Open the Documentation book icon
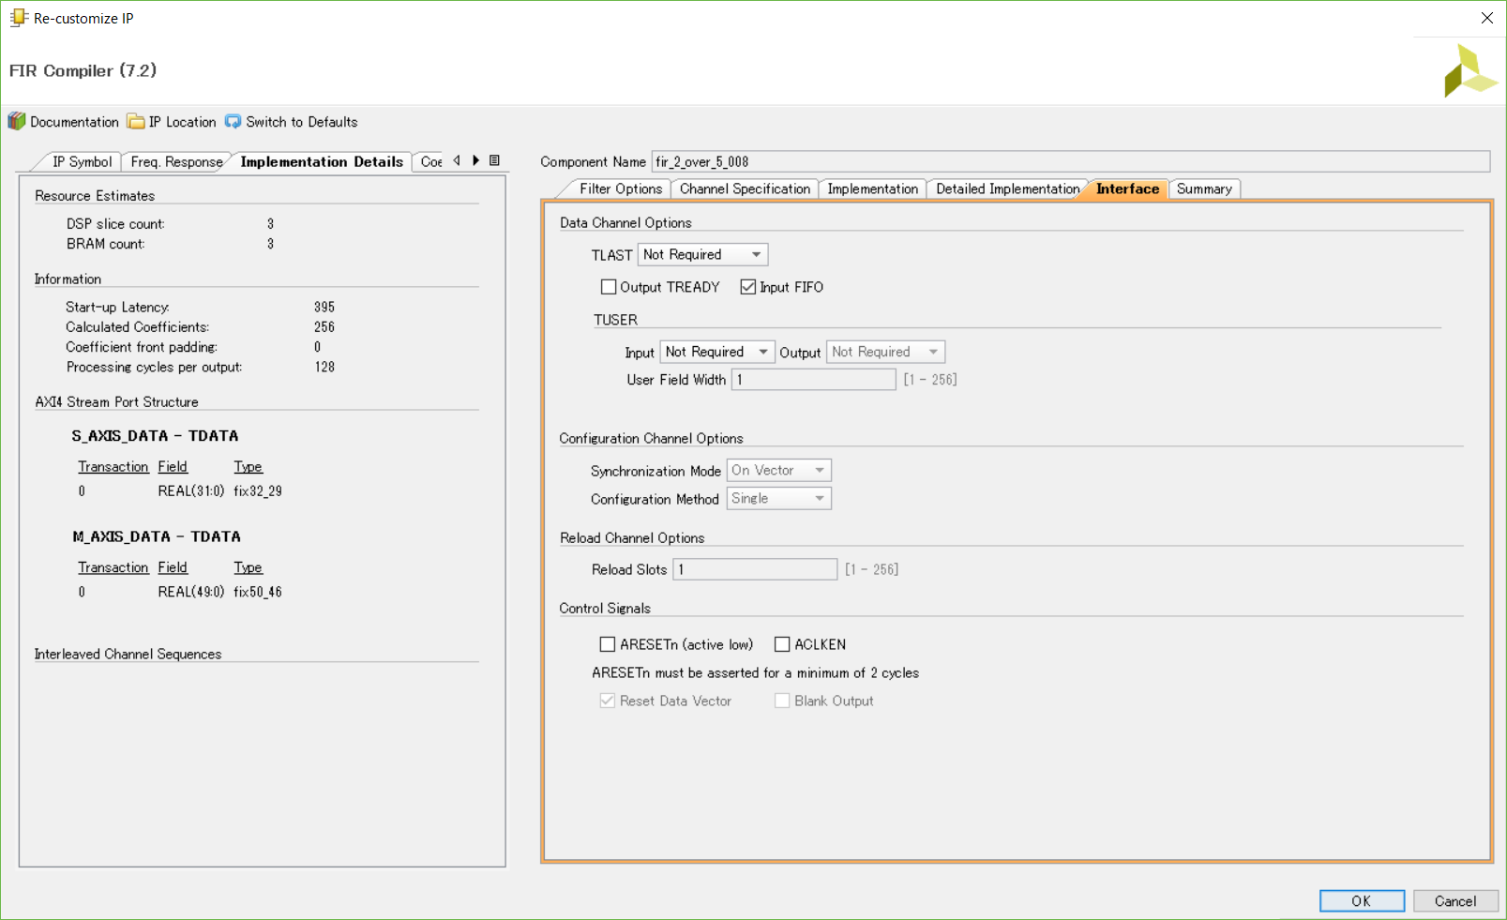This screenshot has height=920, width=1507. pyautogui.click(x=17, y=121)
